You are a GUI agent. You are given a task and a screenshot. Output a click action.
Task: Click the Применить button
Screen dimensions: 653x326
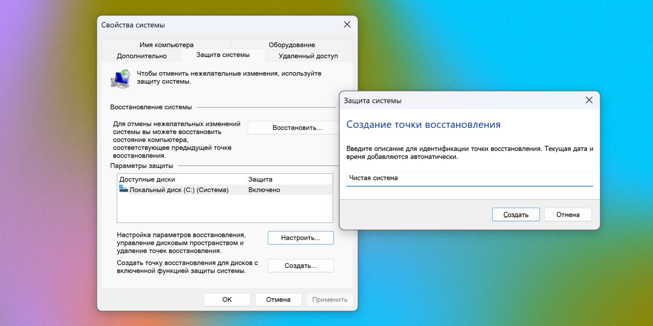click(329, 300)
